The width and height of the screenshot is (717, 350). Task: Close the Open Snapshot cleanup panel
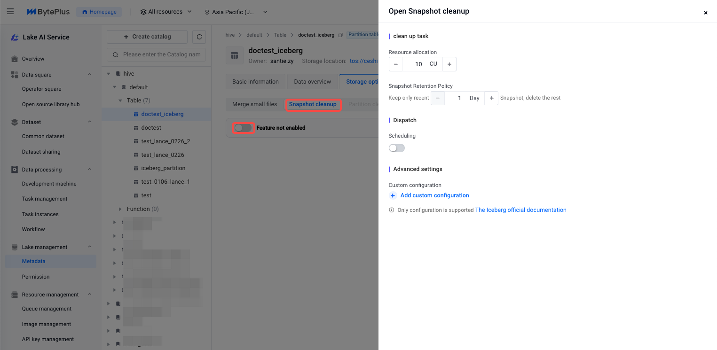click(x=705, y=13)
